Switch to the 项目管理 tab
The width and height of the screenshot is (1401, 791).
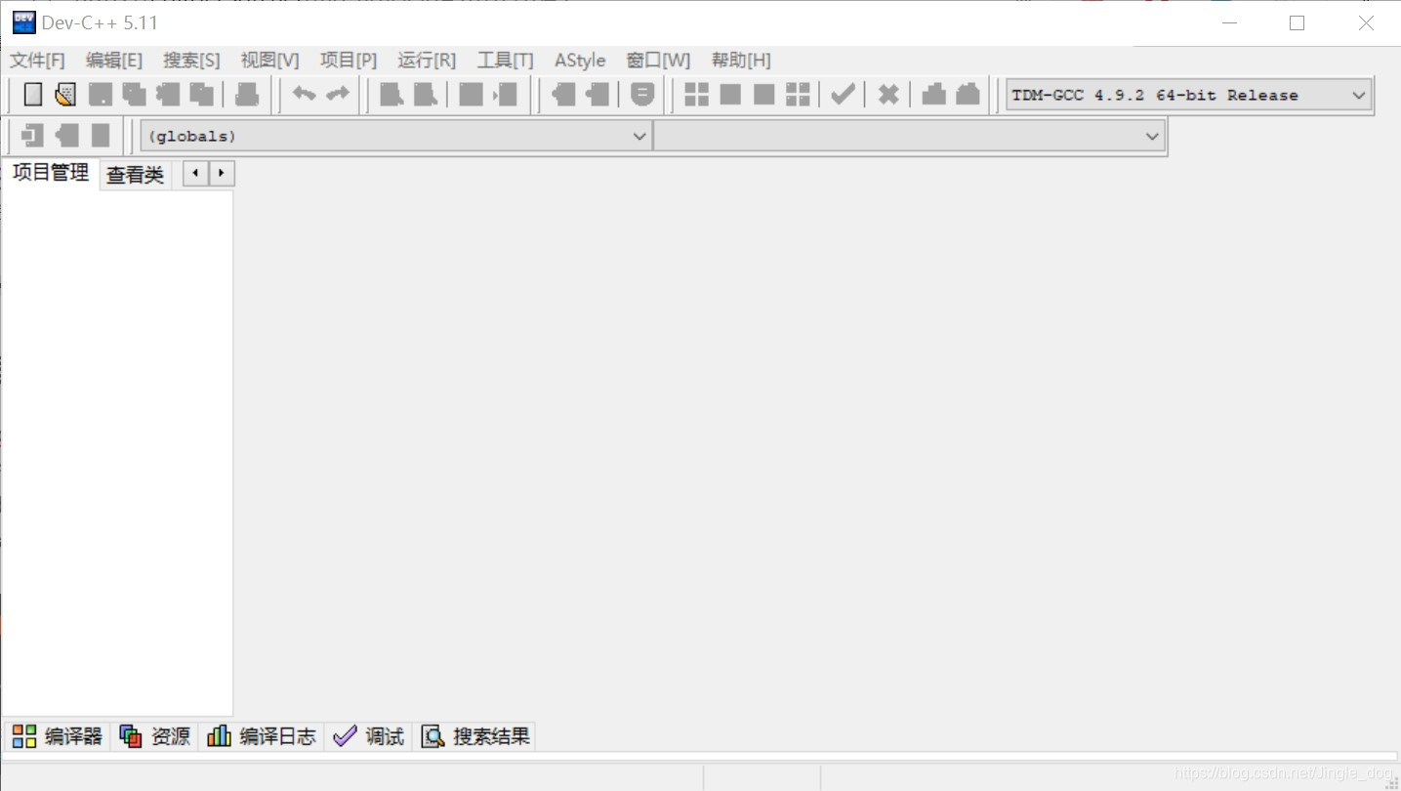tap(51, 173)
